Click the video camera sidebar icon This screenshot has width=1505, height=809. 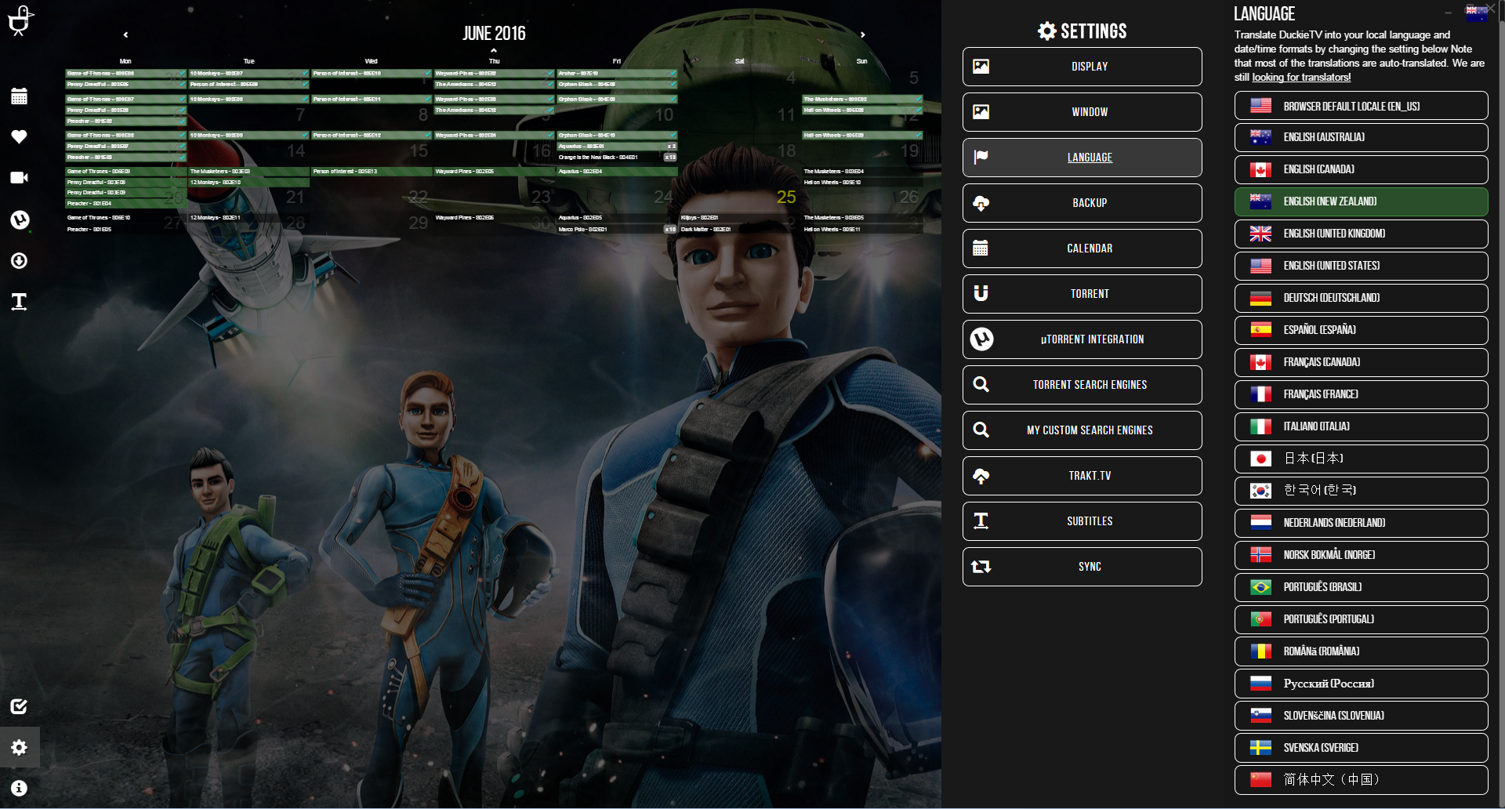20,178
